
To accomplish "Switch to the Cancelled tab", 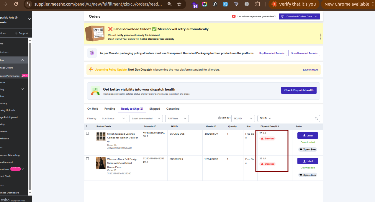I will pos(173,109).
